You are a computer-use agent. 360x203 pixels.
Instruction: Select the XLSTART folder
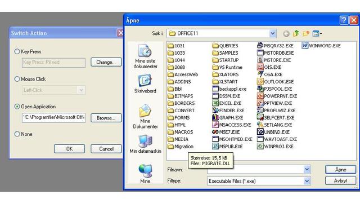225,81
